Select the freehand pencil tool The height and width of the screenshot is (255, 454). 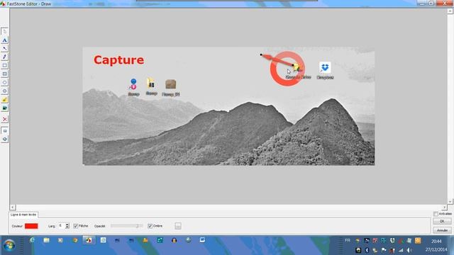pyautogui.click(x=5, y=57)
